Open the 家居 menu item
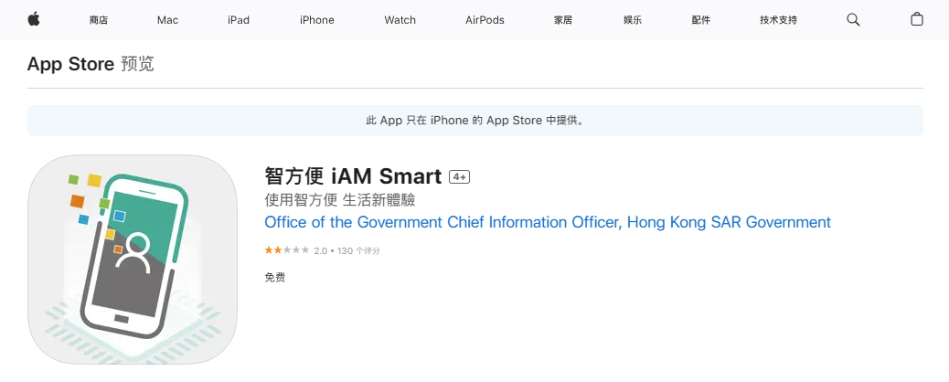The height and width of the screenshot is (382, 949). pyautogui.click(x=563, y=20)
